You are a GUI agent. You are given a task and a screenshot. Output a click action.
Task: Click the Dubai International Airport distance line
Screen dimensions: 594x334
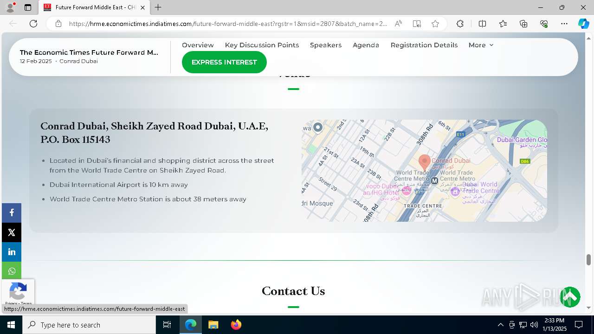[x=119, y=185]
